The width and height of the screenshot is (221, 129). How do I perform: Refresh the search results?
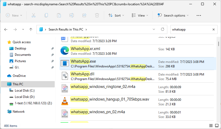click(x=163, y=29)
